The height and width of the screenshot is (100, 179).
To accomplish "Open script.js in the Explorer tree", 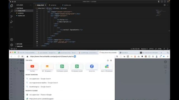I will click(21, 13).
